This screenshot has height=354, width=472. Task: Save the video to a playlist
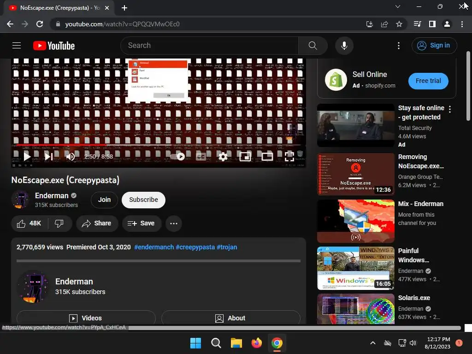click(x=142, y=224)
